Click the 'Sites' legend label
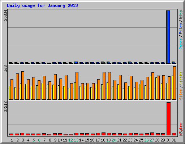Image resolution: width=185 pixels, height=144 pixels. pyautogui.click(x=181, y=94)
